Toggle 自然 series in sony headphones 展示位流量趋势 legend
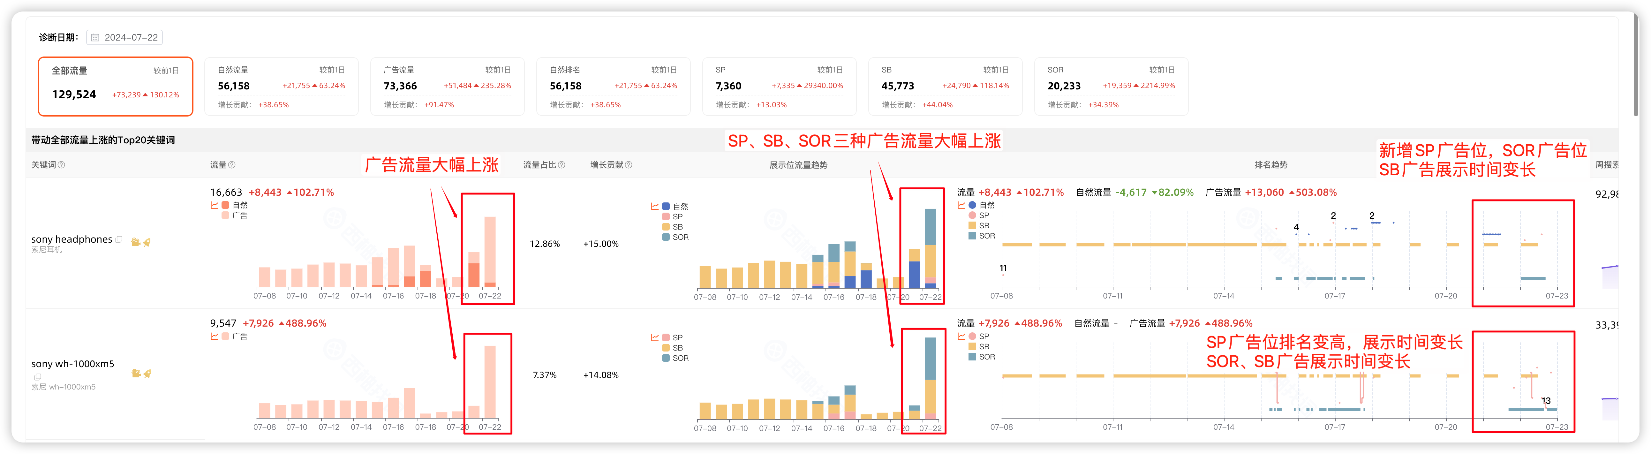 point(675,207)
